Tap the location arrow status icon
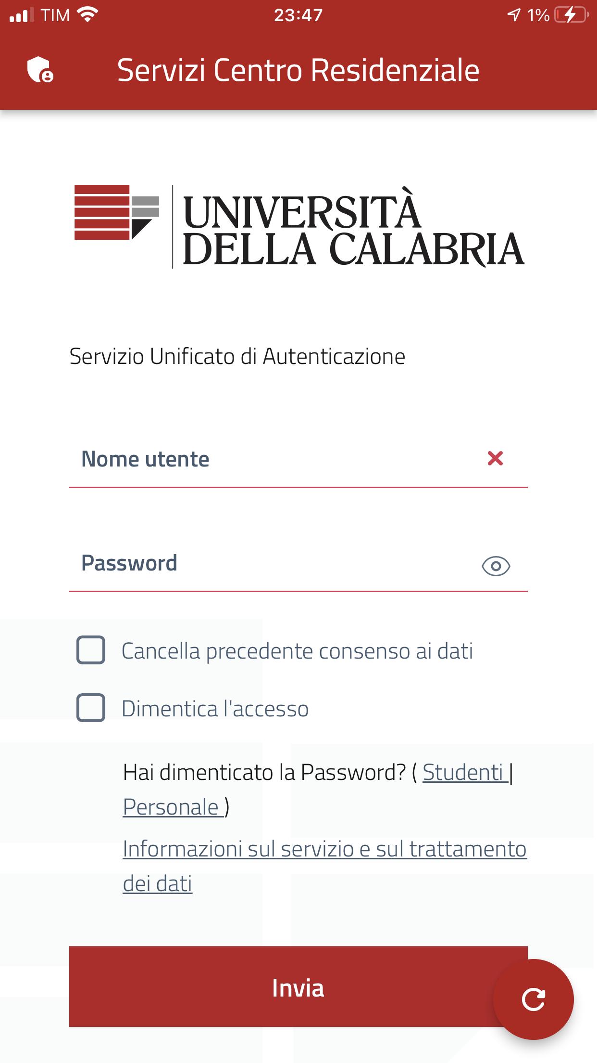The width and height of the screenshot is (597, 1063). 514,15
